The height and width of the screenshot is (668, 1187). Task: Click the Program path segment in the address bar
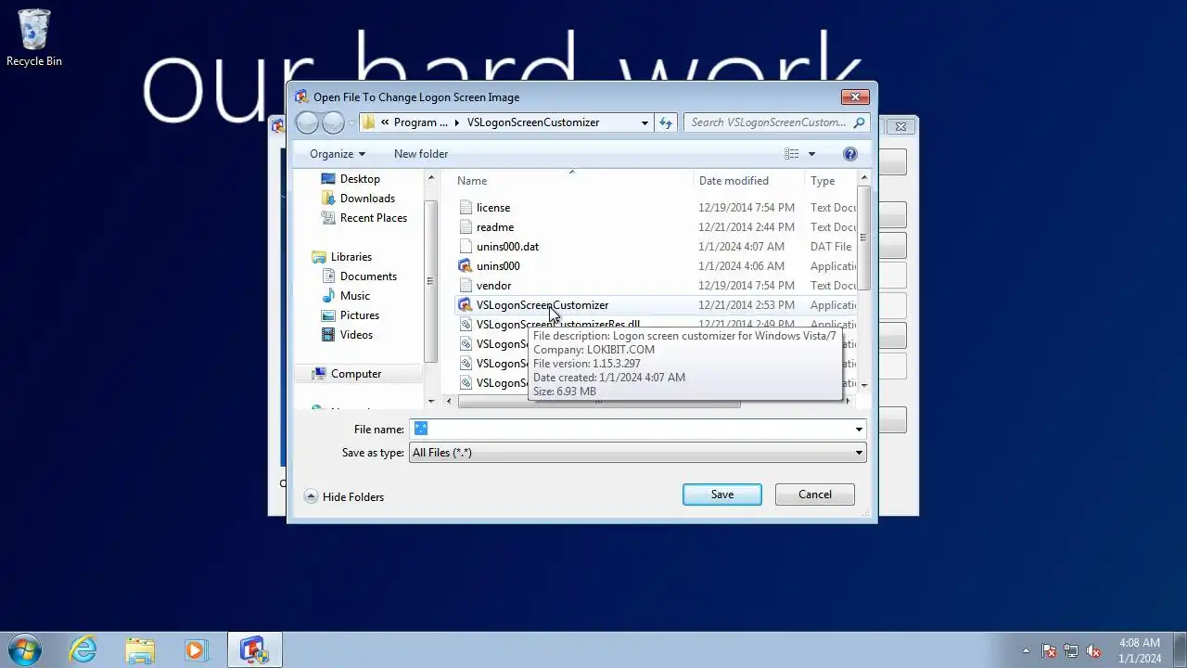[420, 122]
